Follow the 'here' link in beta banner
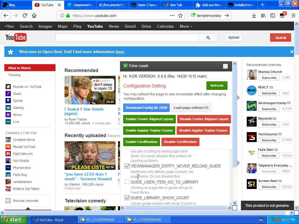 pos(120,52)
